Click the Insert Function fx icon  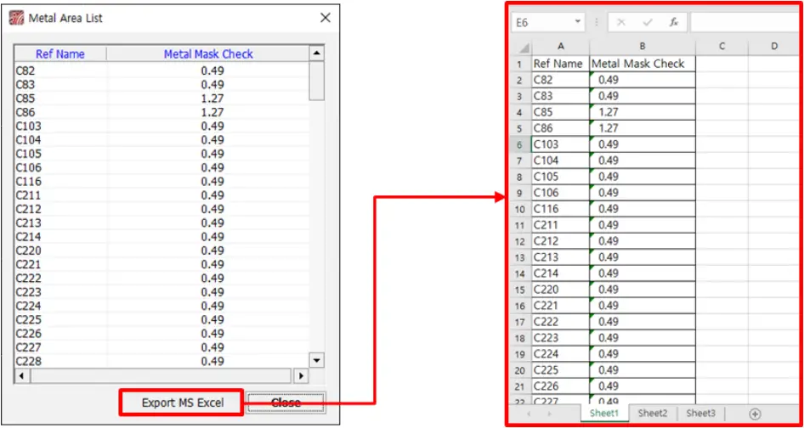pos(674,23)
